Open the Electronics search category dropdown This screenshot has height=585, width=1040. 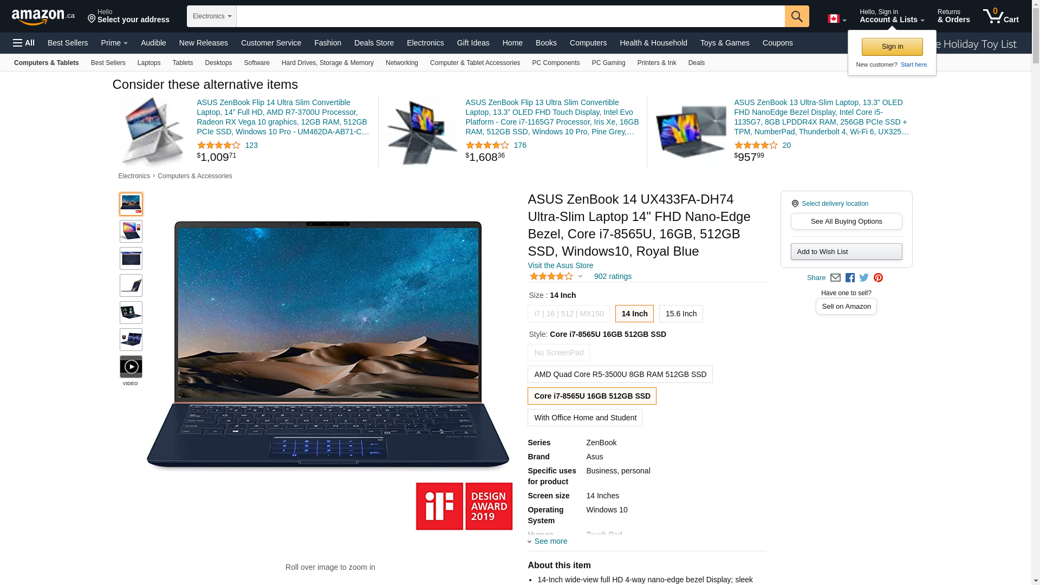click(212, 16)
